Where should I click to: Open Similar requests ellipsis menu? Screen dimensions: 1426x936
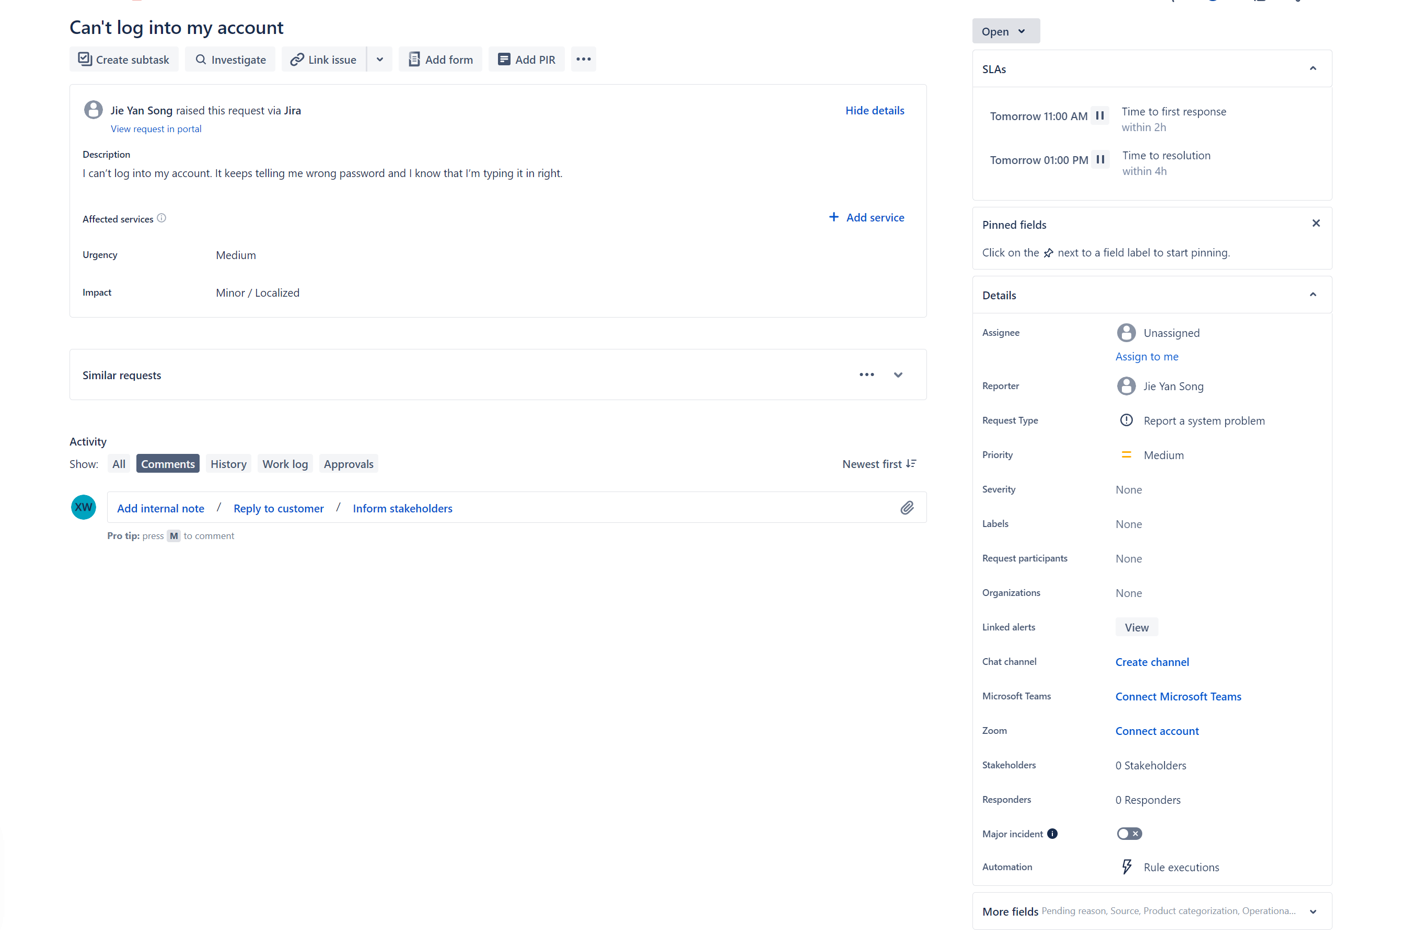pyautogui.click(x=867, y=375)
